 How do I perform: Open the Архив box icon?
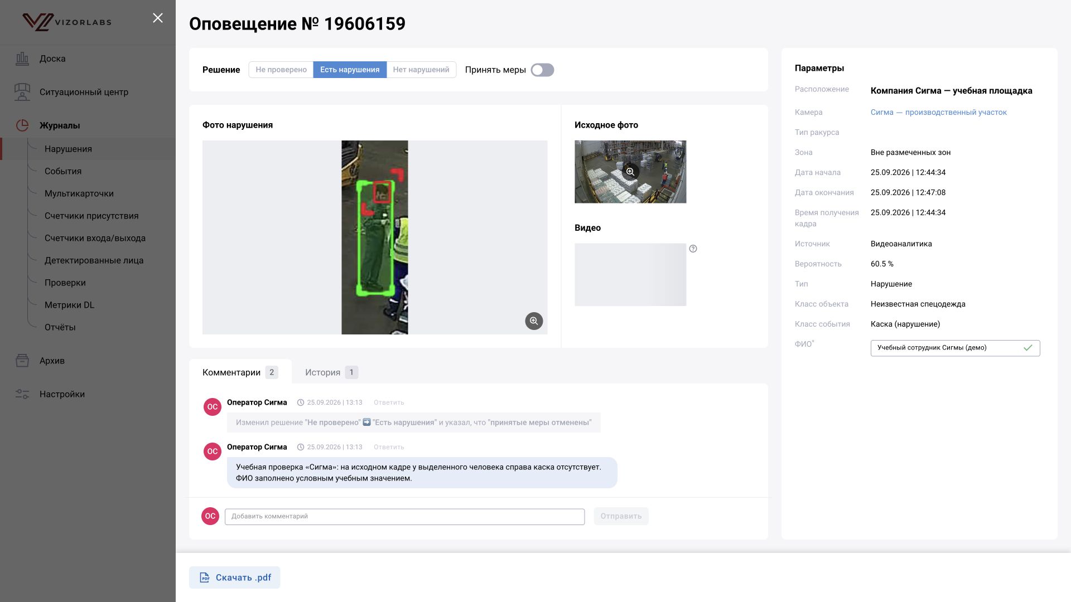point(22,361)
